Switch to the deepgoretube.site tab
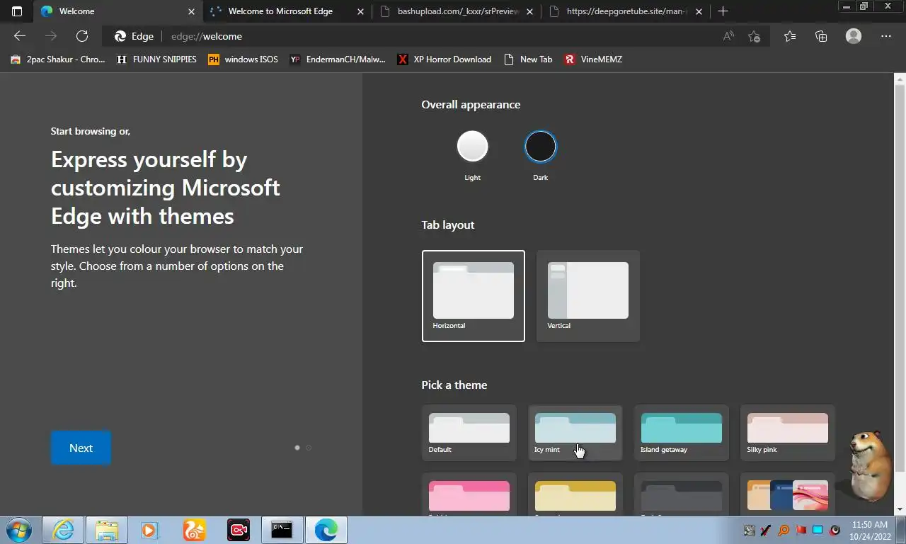Image resolution: width=906 pixels, height=544 pixels. [x=626, y=11]
